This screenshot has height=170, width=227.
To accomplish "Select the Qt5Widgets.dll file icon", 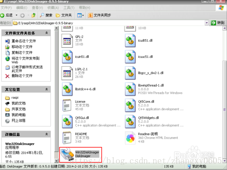I will pyautogui.click(x=130, y=122).
